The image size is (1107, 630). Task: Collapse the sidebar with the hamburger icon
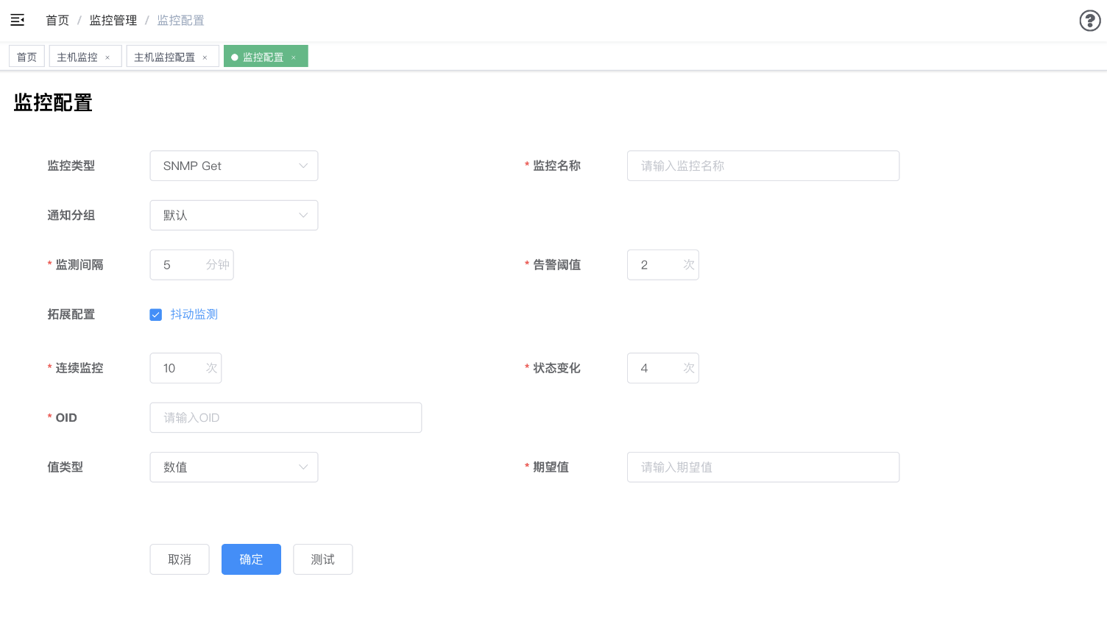click(18, 21)
